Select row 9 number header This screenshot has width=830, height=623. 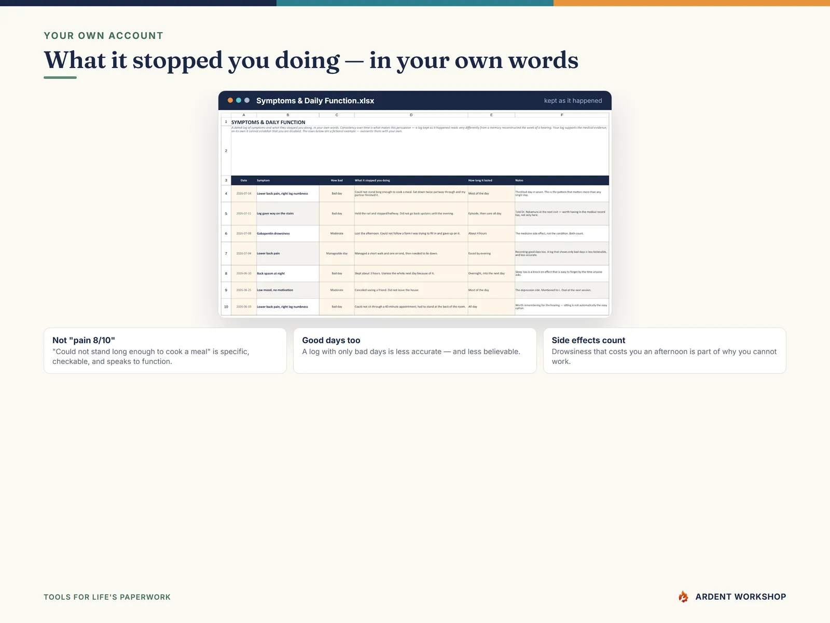pyautogui.click(x=226, y=290)
